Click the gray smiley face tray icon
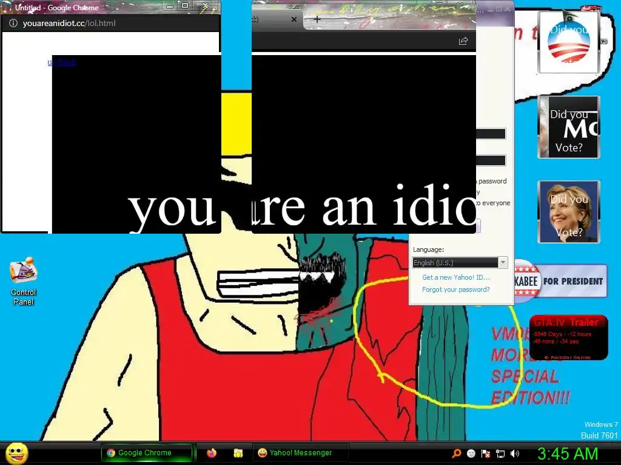 coord(471,453)
